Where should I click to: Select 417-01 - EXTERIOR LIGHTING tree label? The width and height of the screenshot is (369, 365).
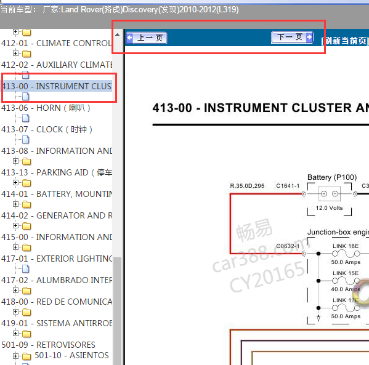coord(57,259)
